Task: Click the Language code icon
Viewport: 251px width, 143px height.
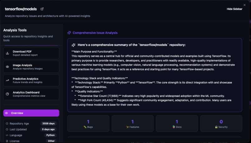Action: pyautogui.click(x=7, y=135)
